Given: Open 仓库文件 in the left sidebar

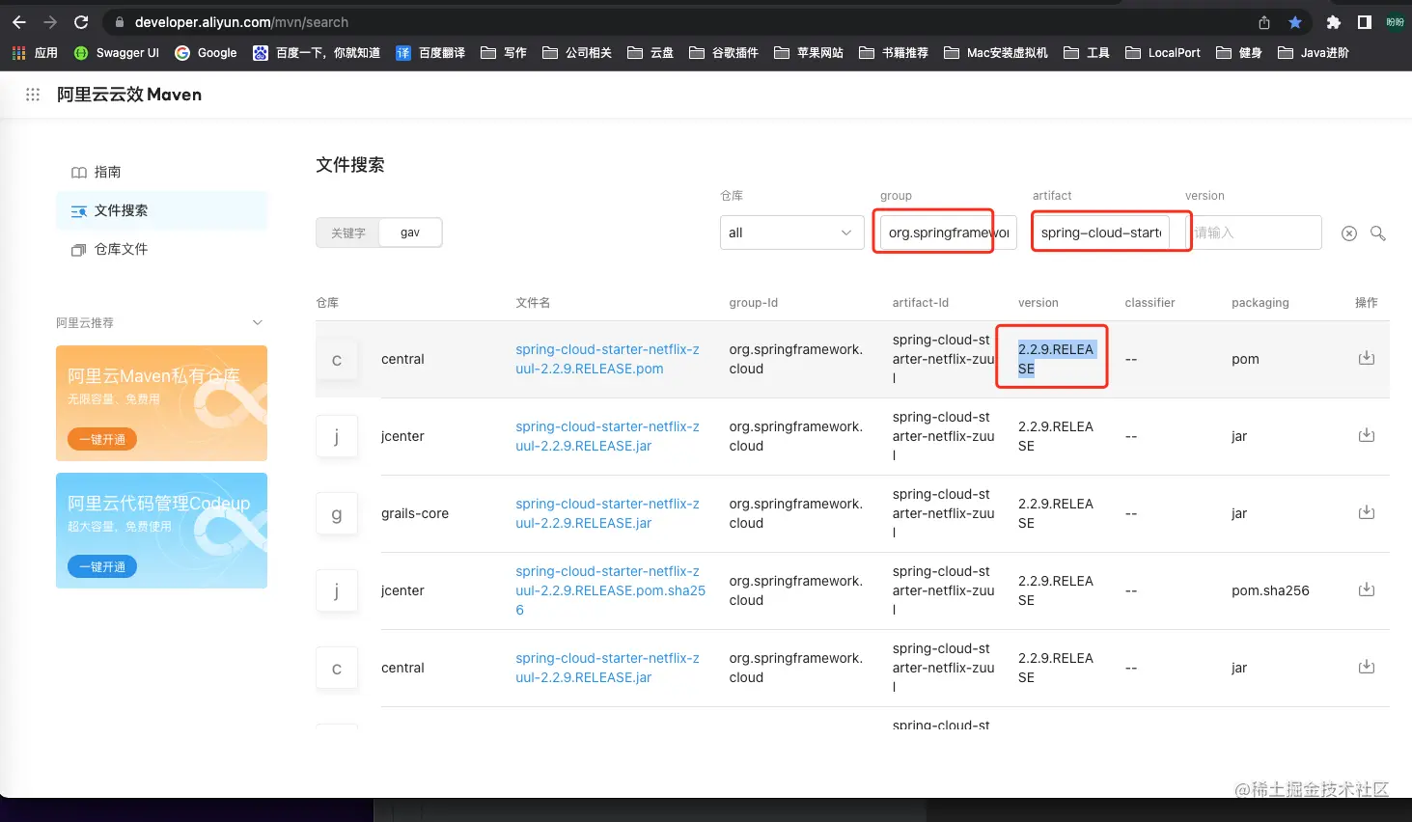Looking at the screenshot, I should [161, 249].
